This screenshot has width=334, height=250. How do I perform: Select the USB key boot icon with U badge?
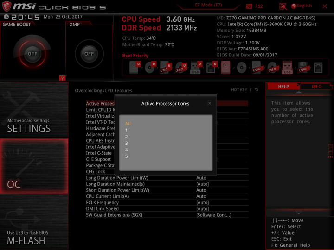click(x=196, y=68)
